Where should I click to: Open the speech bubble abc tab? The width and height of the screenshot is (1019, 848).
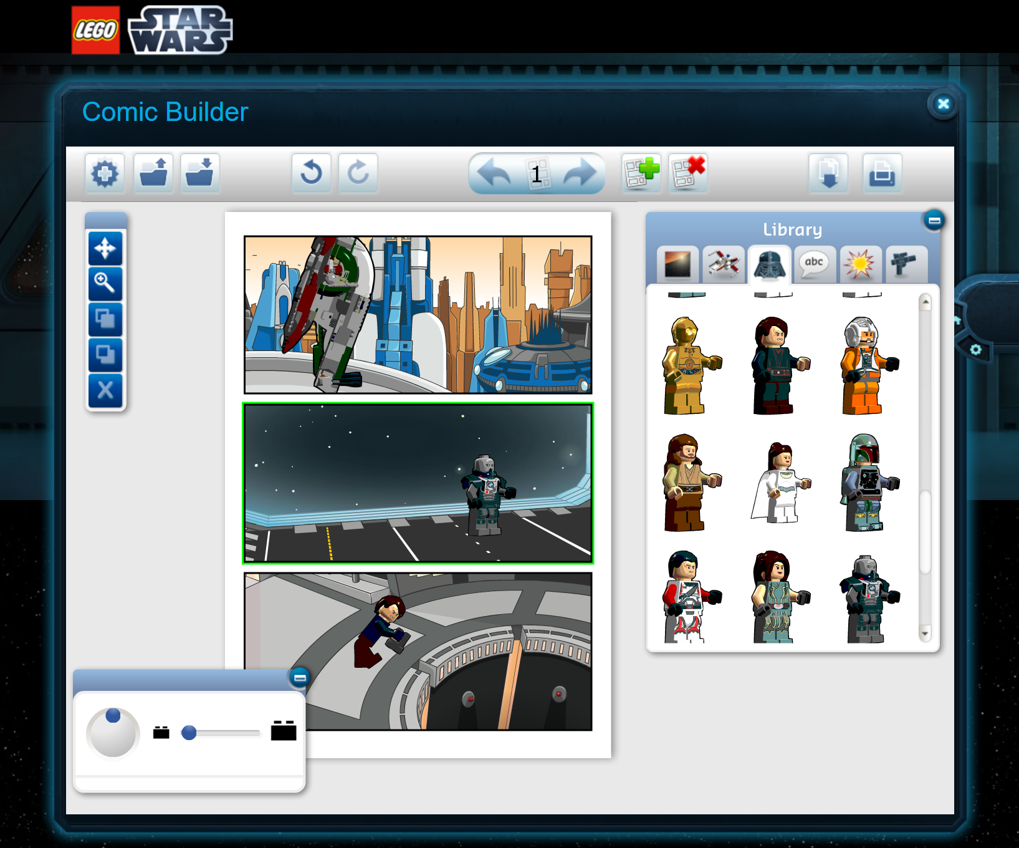pos(814,264)
